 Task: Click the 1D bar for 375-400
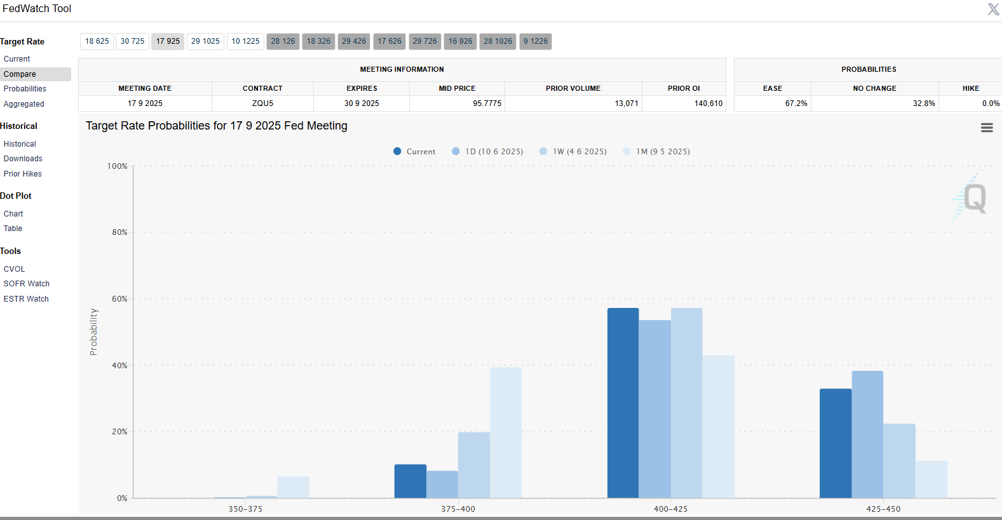coord(442,484)
